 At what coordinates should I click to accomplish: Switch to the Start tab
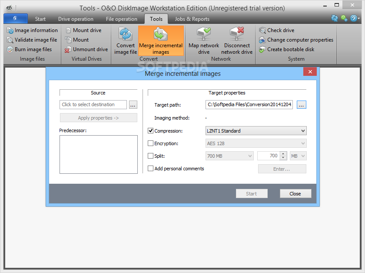(x=40, y=19)
